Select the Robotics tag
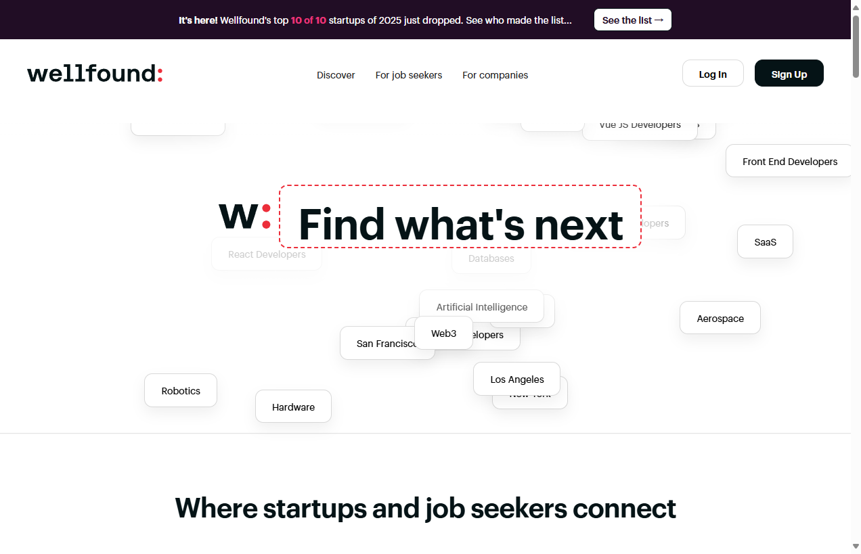 click(x=180, y=390)
